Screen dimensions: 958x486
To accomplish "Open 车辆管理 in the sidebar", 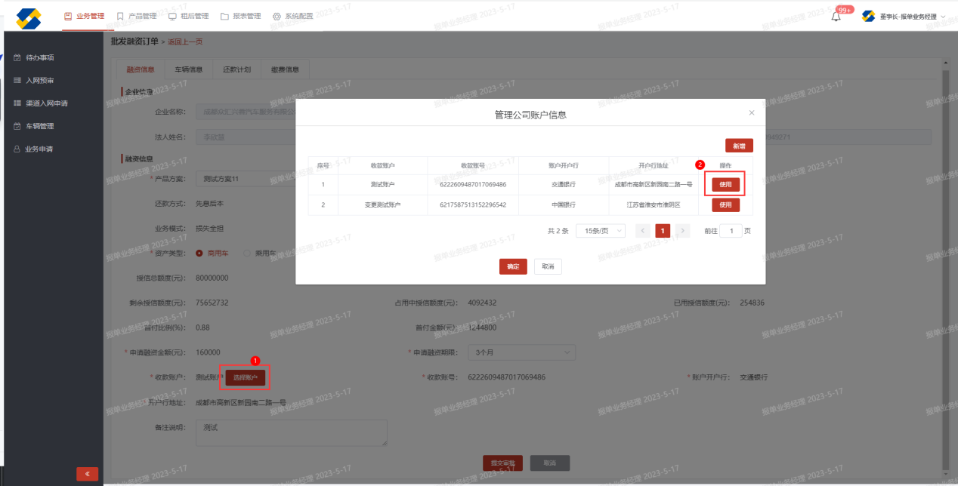I will point(39,126).
